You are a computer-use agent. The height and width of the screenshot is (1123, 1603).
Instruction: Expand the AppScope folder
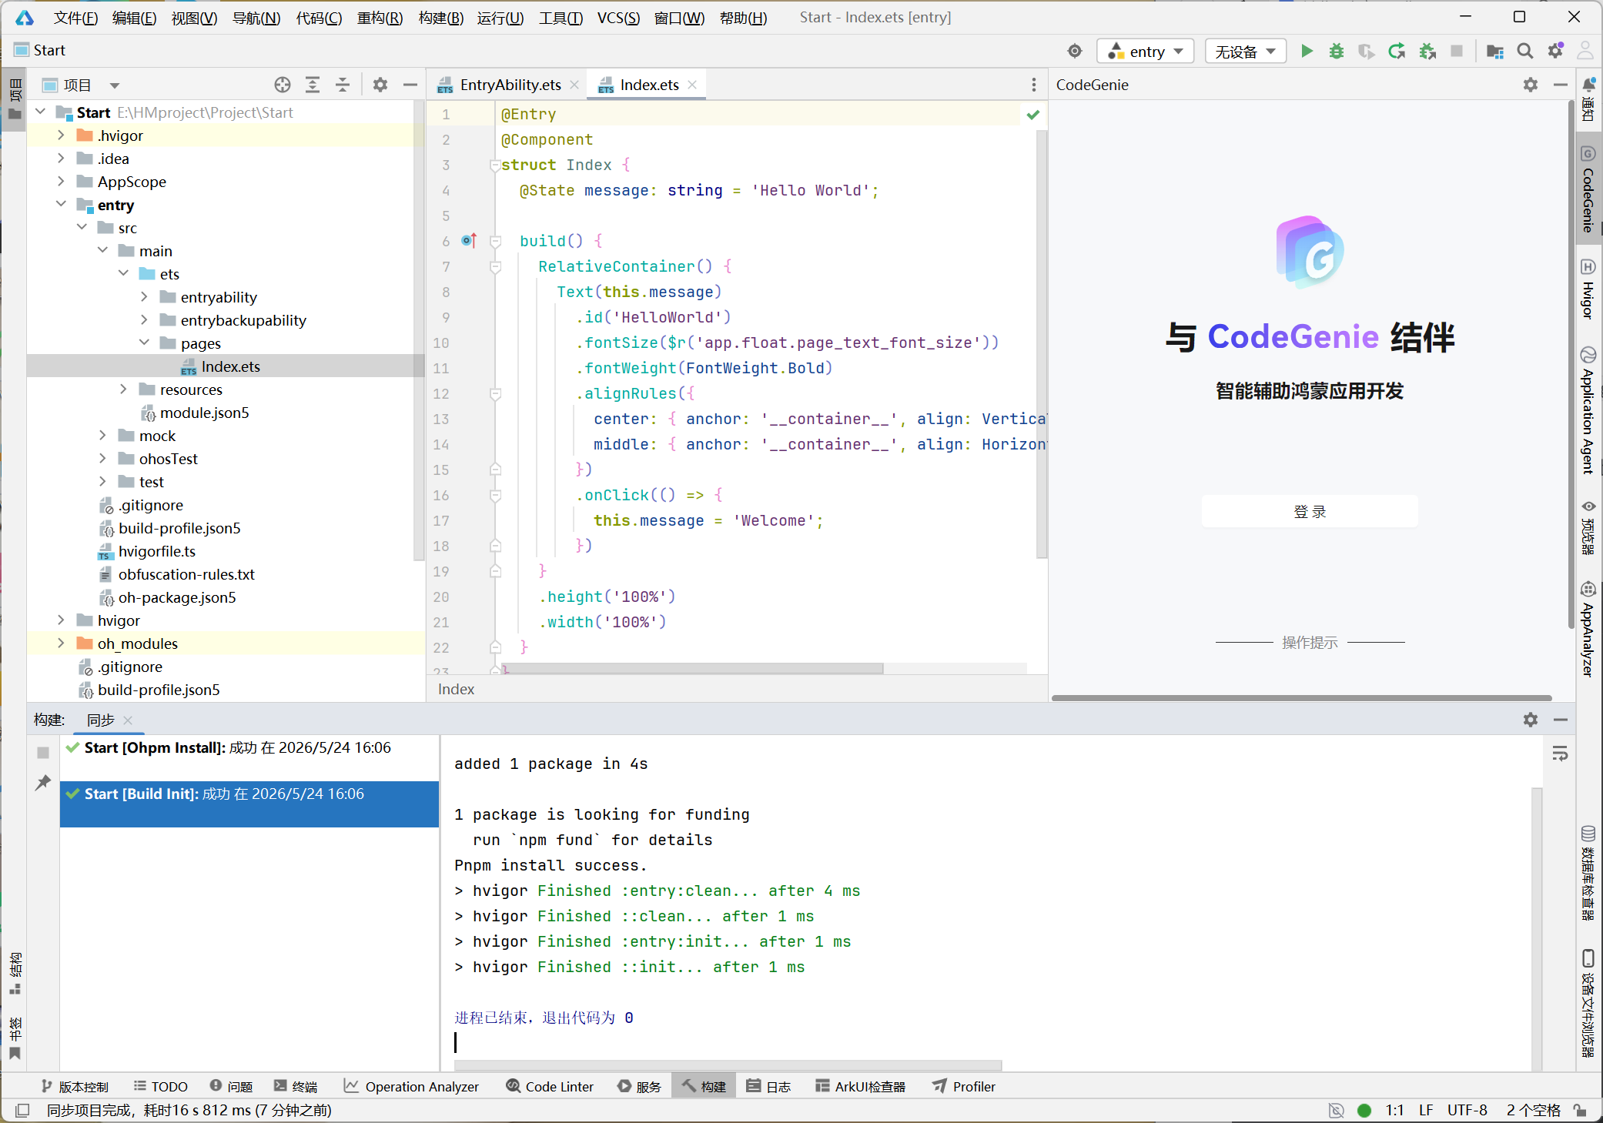[x=61, y=182]
